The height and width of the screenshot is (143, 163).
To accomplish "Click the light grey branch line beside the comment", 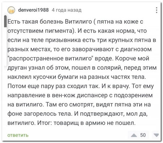I will point(6,47).
